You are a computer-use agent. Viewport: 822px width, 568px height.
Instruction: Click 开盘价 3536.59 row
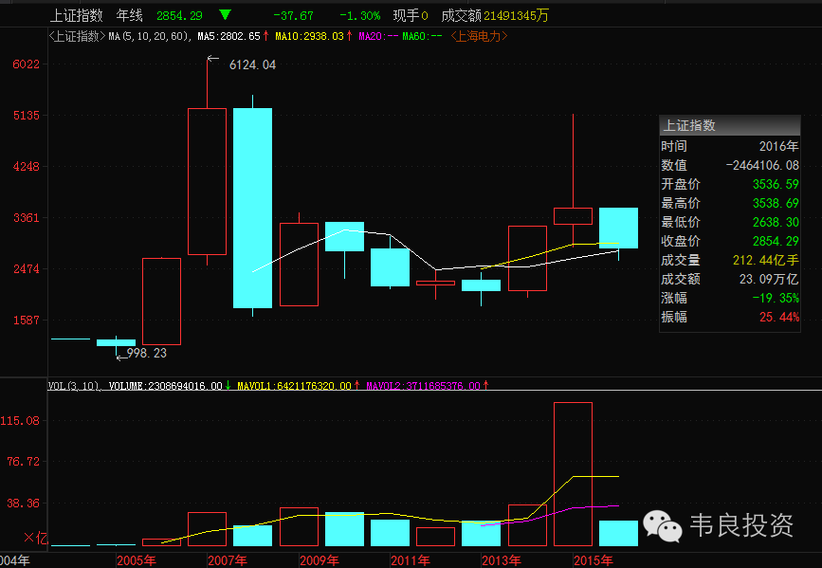(x=730, y=184)
